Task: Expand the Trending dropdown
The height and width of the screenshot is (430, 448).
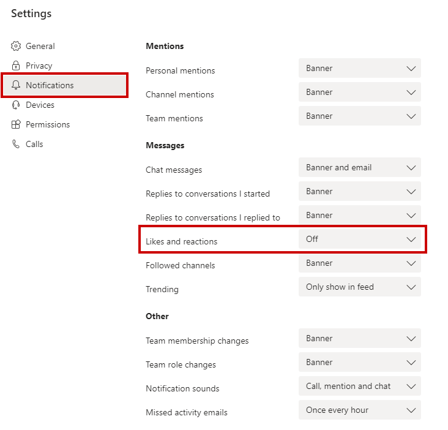Action: (359, 287)
